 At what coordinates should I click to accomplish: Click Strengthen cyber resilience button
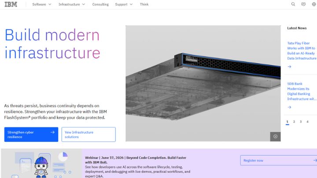click(31, 134)
